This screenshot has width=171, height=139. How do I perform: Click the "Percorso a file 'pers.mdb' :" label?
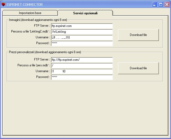34,65
